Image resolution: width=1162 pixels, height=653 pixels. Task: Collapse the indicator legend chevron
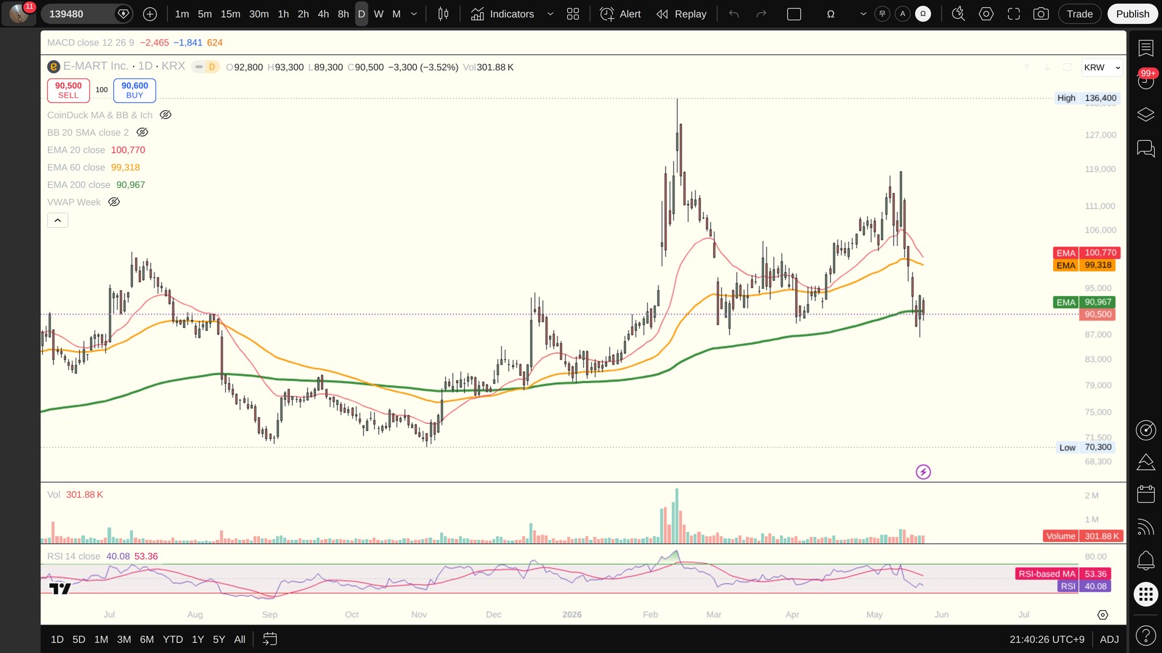[x=57, y=220]
